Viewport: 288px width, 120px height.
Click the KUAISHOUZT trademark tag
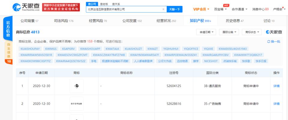(x=133, y=49)
